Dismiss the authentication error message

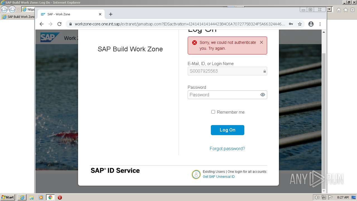click(x=261, y=42)
